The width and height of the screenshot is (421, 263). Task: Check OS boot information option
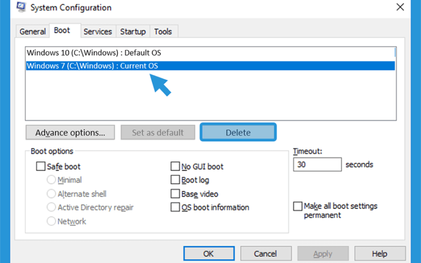coord(175,207)
